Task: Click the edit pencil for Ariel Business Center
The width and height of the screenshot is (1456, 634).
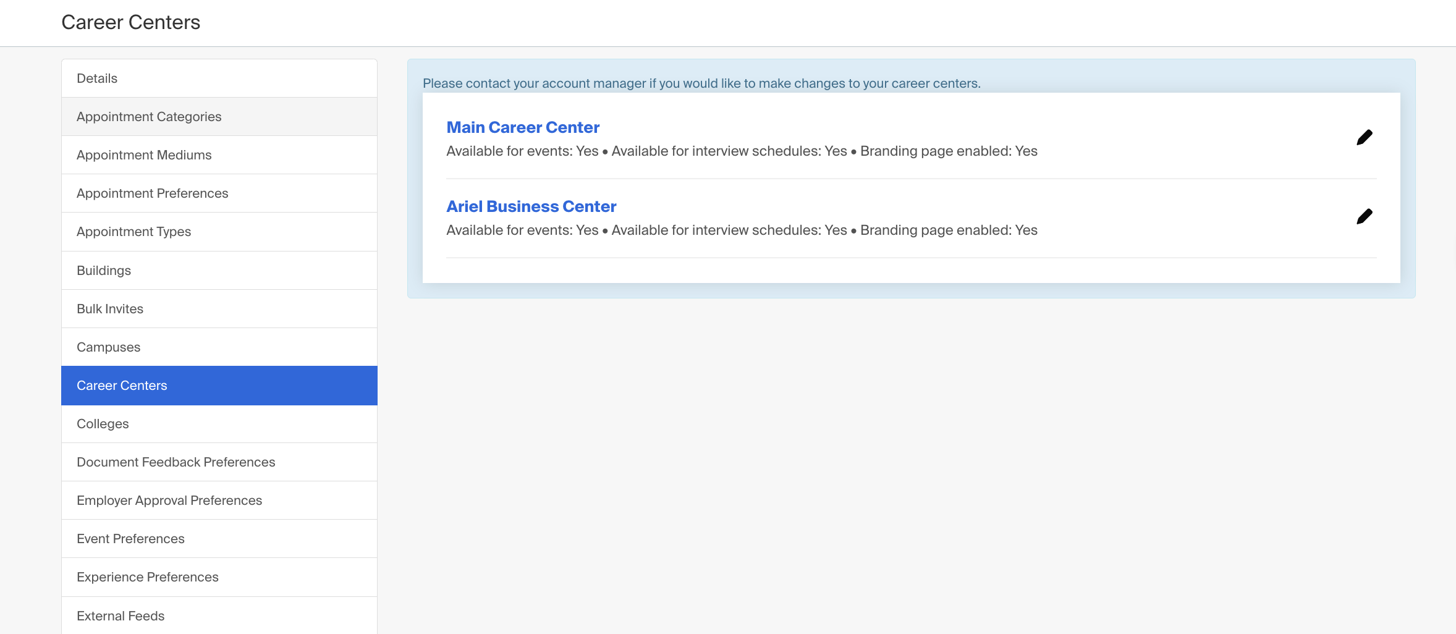Action: pyautogui.click(x=1365, y=216)
